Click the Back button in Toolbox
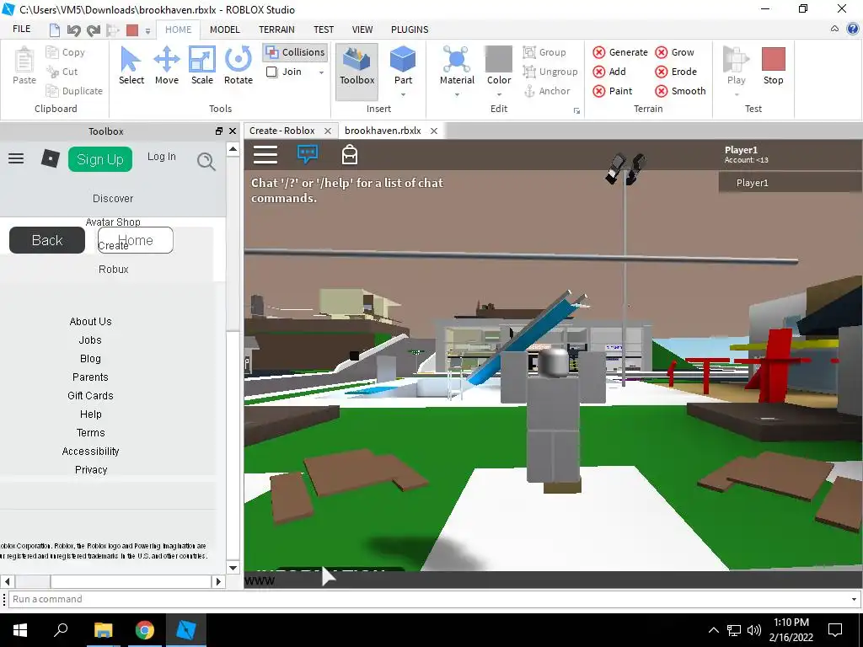Screen dimensions: 863x647 click(x=47, y=240)
